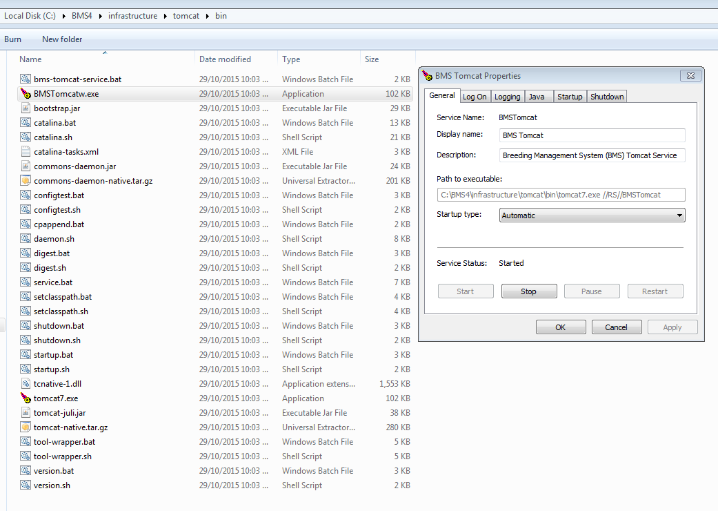Select the file name setclasspath.sh
The height and width of the screenshot is (511, 718).
(x=61, y=311)
